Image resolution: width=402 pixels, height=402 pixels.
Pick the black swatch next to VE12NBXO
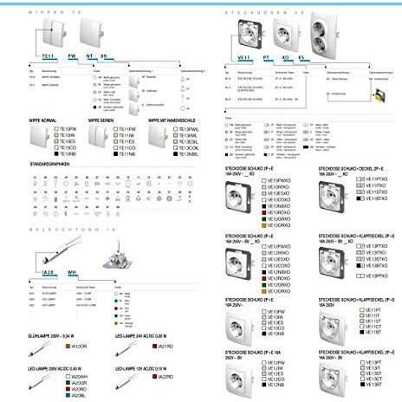click(263, 272)
